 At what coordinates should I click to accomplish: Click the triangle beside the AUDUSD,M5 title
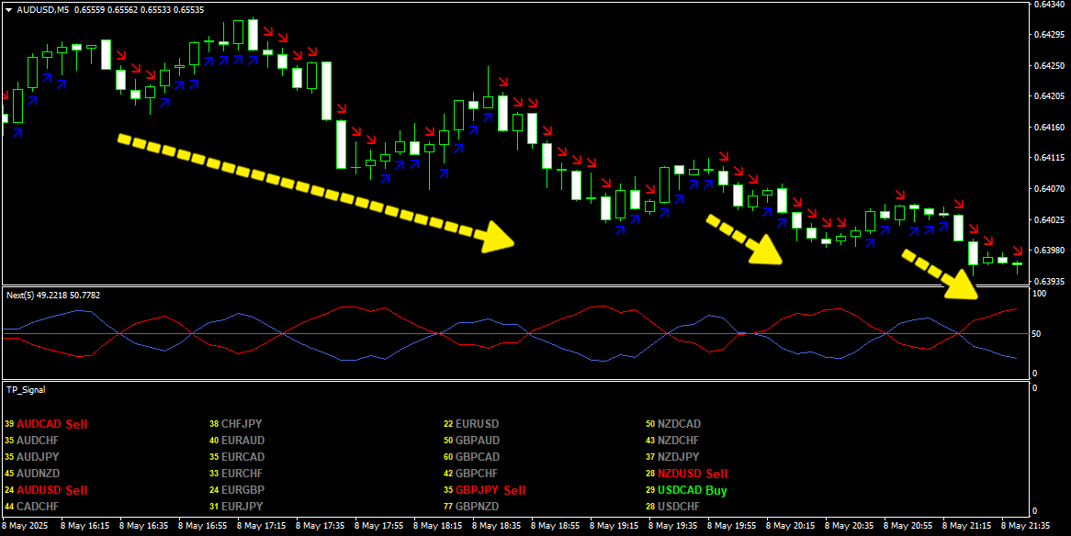pyautogui.click(x=8, y=9)
